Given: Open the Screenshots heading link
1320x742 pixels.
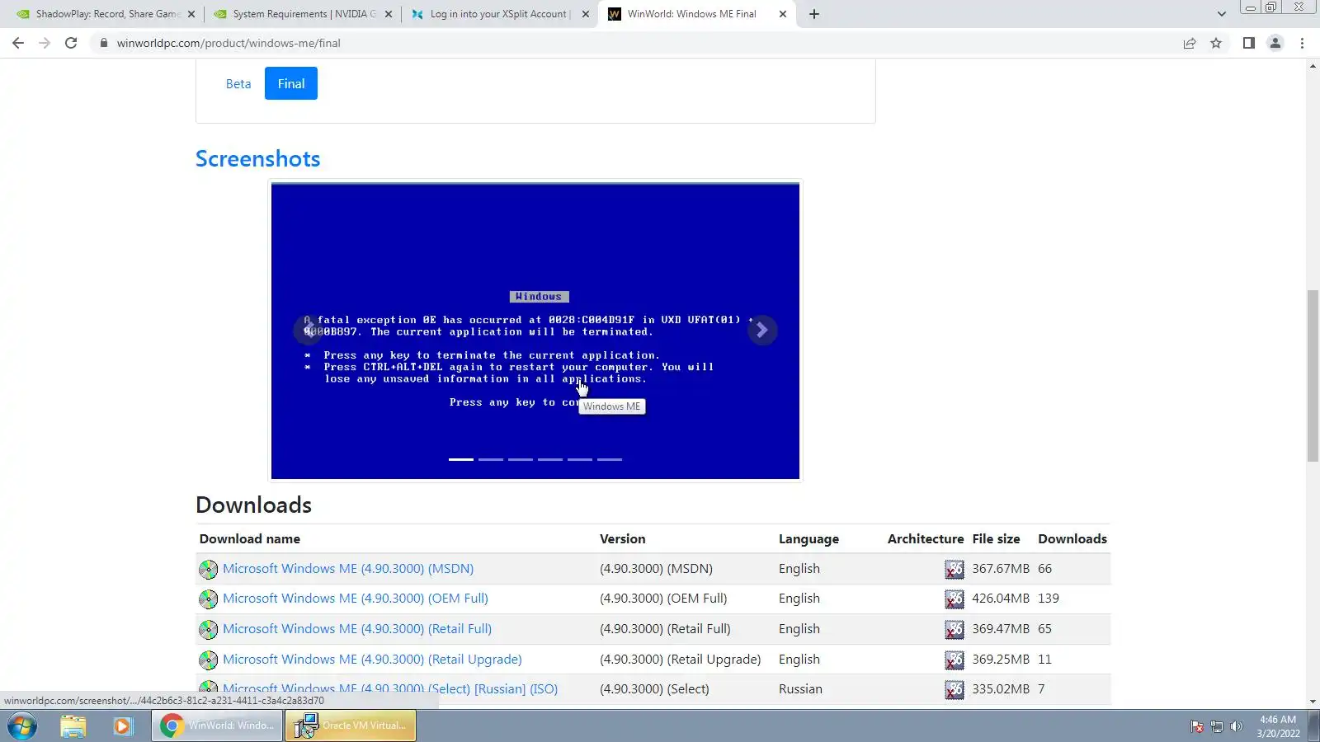Looking at the screenshot, I should tap(258, 158).
